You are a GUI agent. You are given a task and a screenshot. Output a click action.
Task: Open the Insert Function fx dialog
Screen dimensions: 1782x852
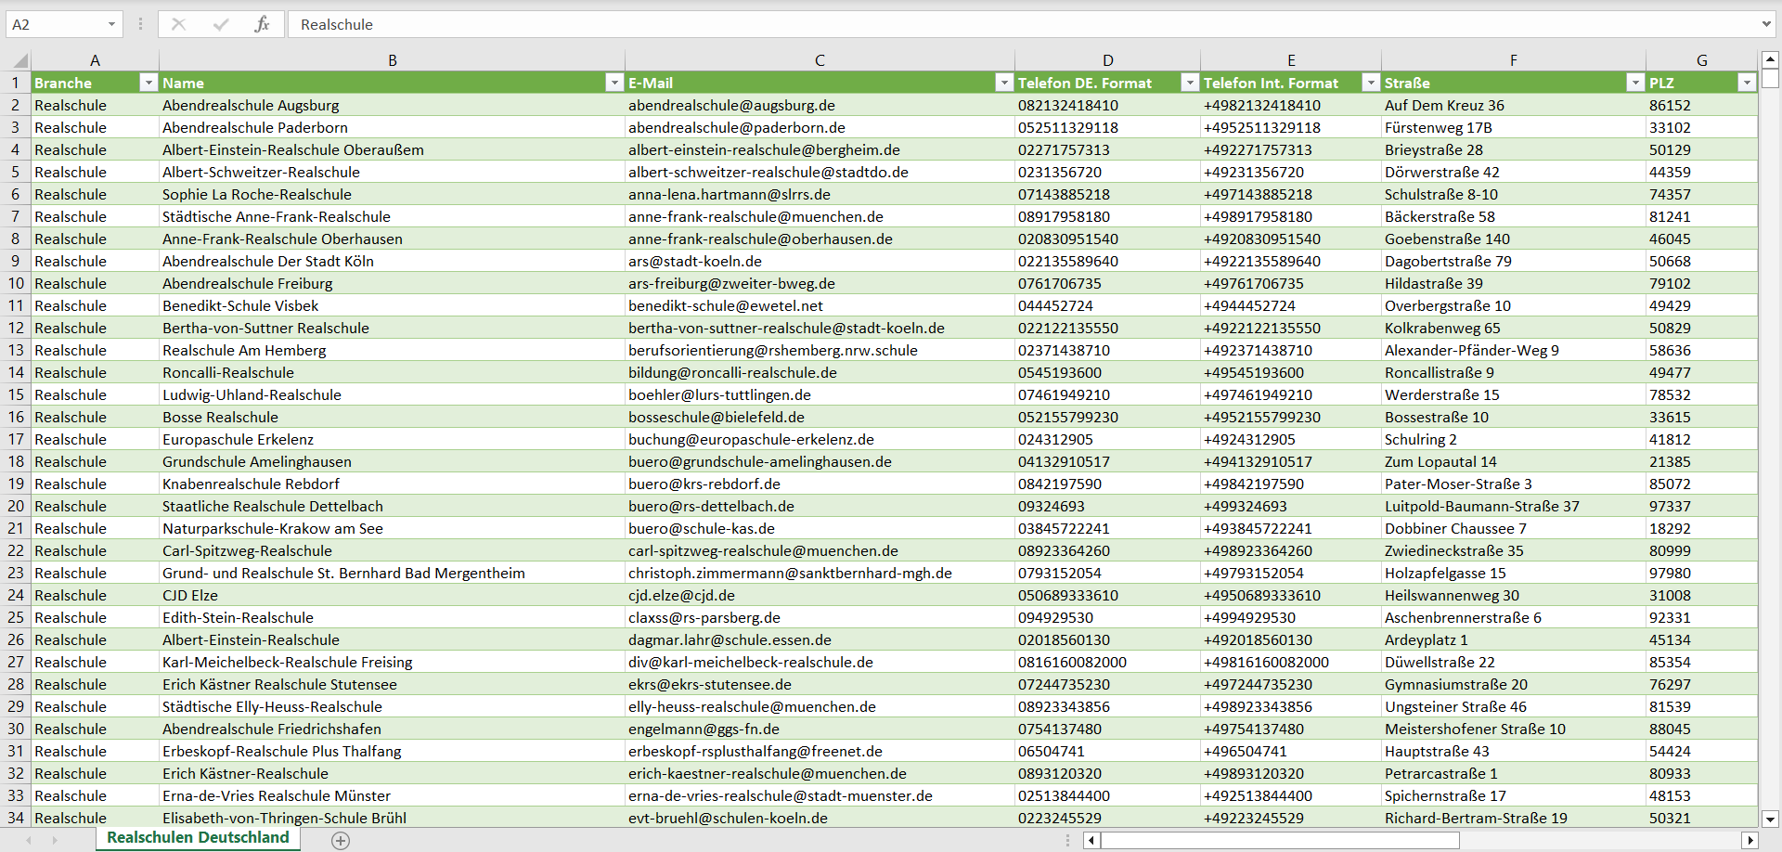pos(262,24)
